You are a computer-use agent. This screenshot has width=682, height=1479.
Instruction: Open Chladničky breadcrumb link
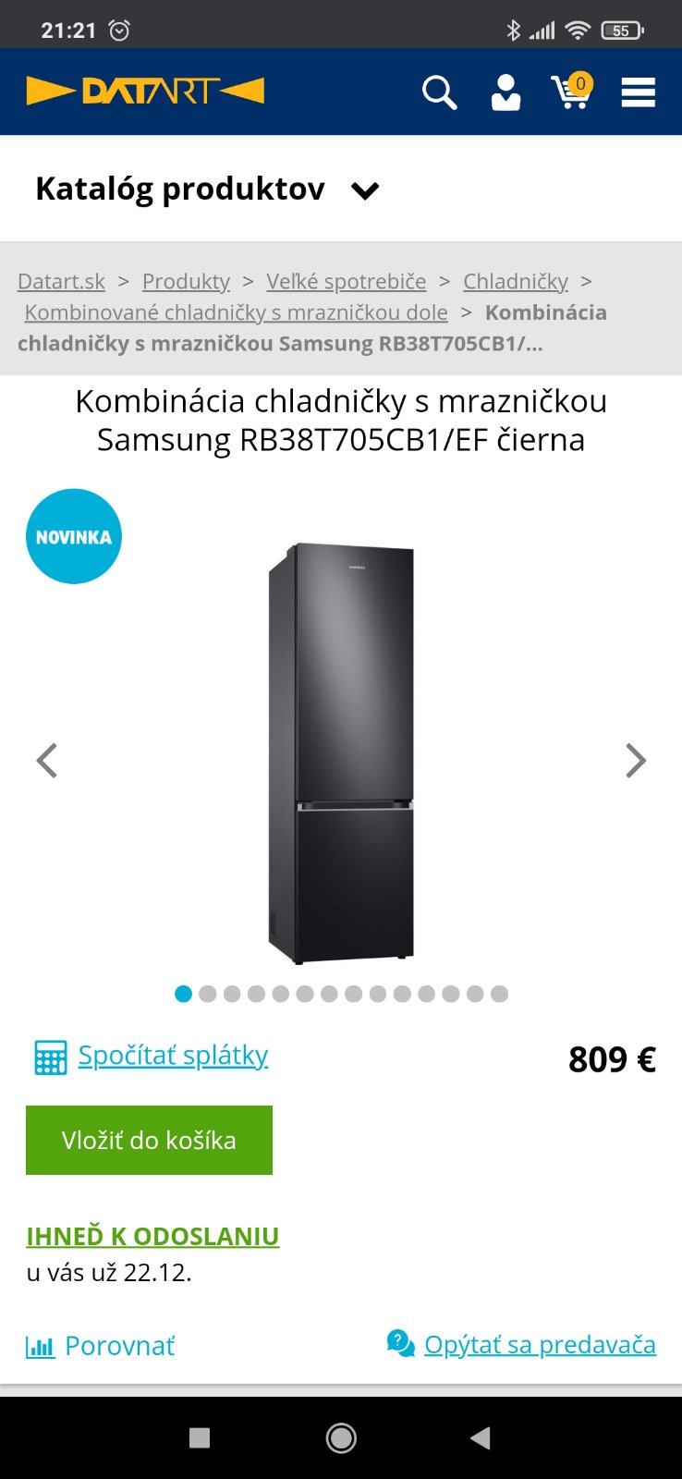pos(516,281)
